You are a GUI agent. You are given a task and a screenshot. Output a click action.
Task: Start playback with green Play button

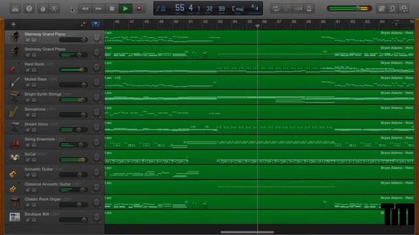pos(125,8)
